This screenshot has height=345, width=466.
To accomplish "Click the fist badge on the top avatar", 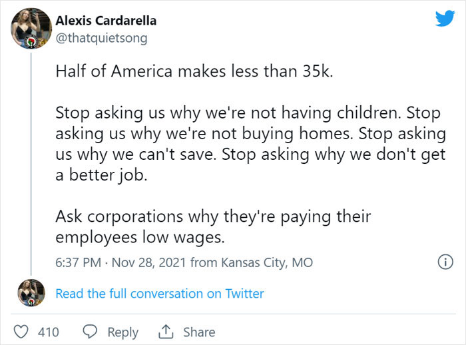I will coord(31,42).
